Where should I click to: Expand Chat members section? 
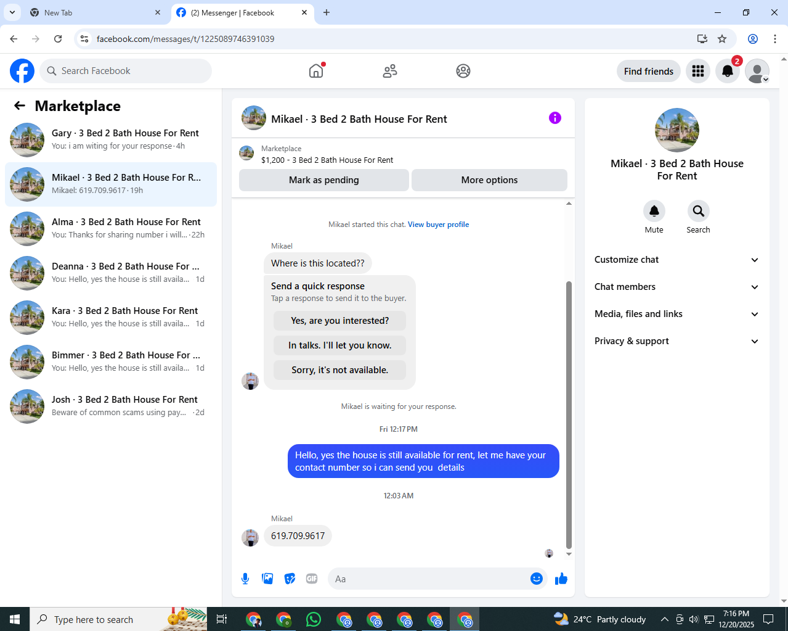tap(677, 287)
